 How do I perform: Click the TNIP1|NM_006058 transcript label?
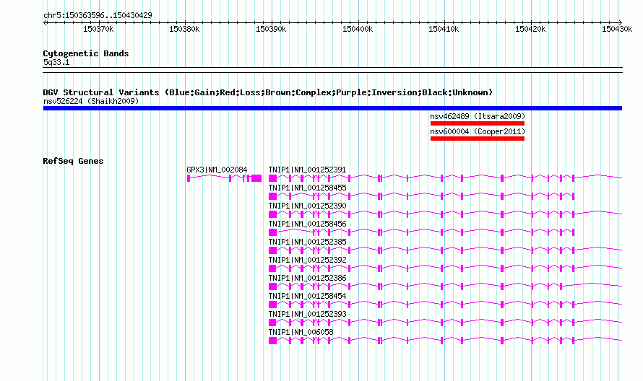pyautogui.click(x=301, y=332)
